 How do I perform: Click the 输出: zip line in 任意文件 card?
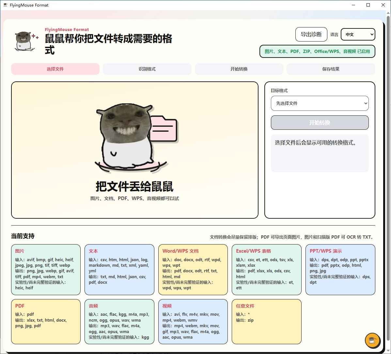tap(245, 320)
